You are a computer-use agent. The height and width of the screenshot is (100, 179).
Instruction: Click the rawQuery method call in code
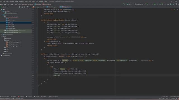[65, 61]
